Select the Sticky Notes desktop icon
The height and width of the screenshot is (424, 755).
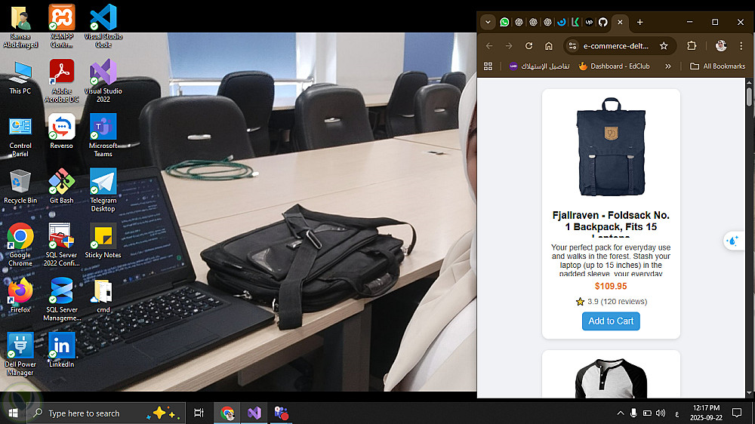103,241
